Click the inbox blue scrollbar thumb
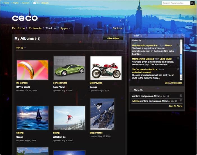 click(181, 64)
